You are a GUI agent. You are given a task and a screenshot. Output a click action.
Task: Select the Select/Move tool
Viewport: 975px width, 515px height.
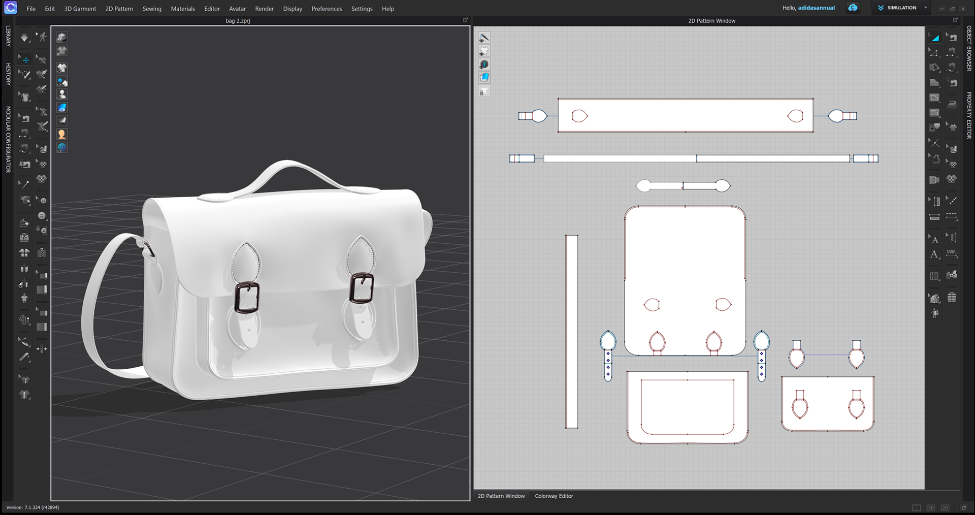[x=24, y=59]
